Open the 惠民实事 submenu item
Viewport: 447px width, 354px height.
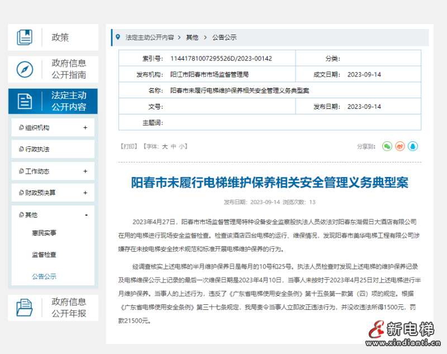[x=44, y=233]
